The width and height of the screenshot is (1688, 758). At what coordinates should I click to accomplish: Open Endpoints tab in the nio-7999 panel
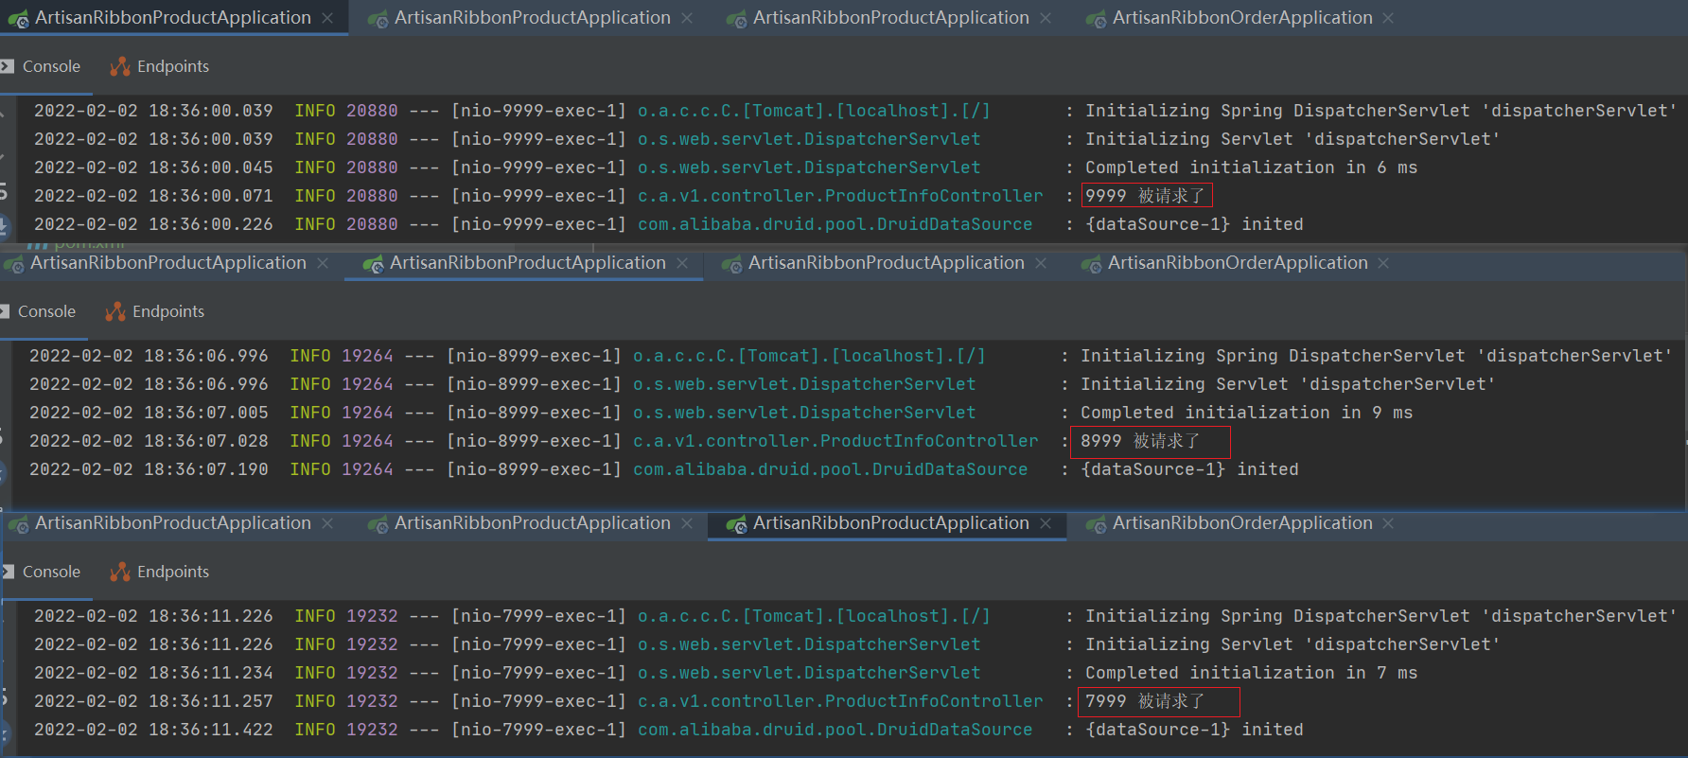coord(172,572)
